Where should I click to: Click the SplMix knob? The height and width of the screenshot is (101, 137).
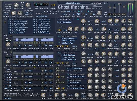pos(64,95)
